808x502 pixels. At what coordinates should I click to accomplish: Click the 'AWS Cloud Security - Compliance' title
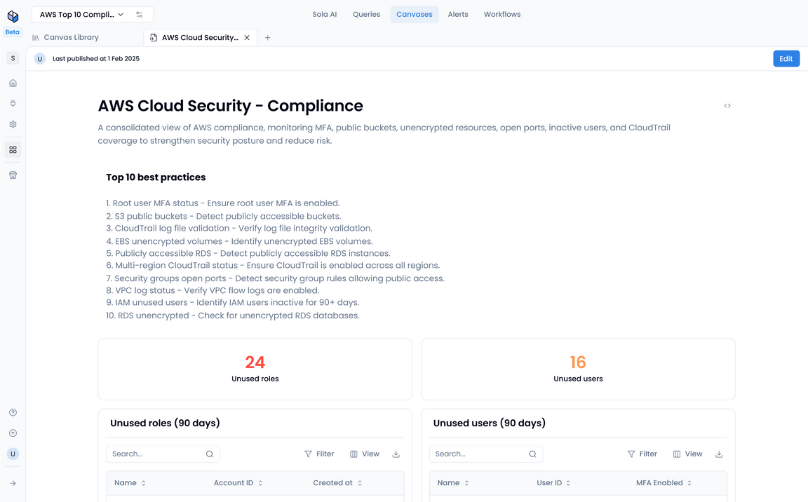pos(230,106)
